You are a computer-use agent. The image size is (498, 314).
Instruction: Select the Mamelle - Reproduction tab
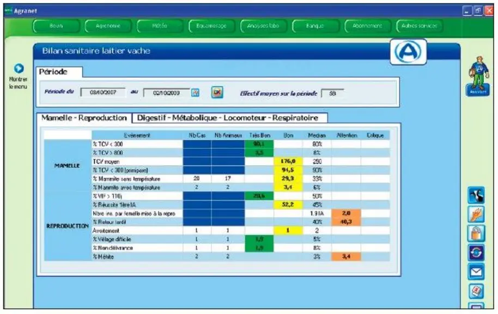(x=84, y=118)
